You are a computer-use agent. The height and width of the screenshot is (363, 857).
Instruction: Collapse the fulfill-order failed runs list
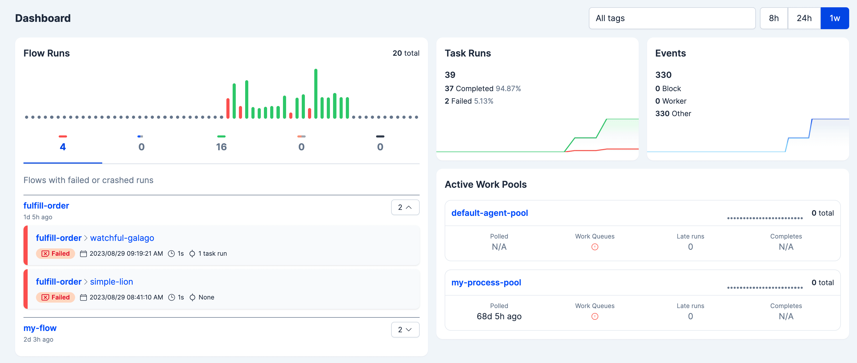(405, 207)
